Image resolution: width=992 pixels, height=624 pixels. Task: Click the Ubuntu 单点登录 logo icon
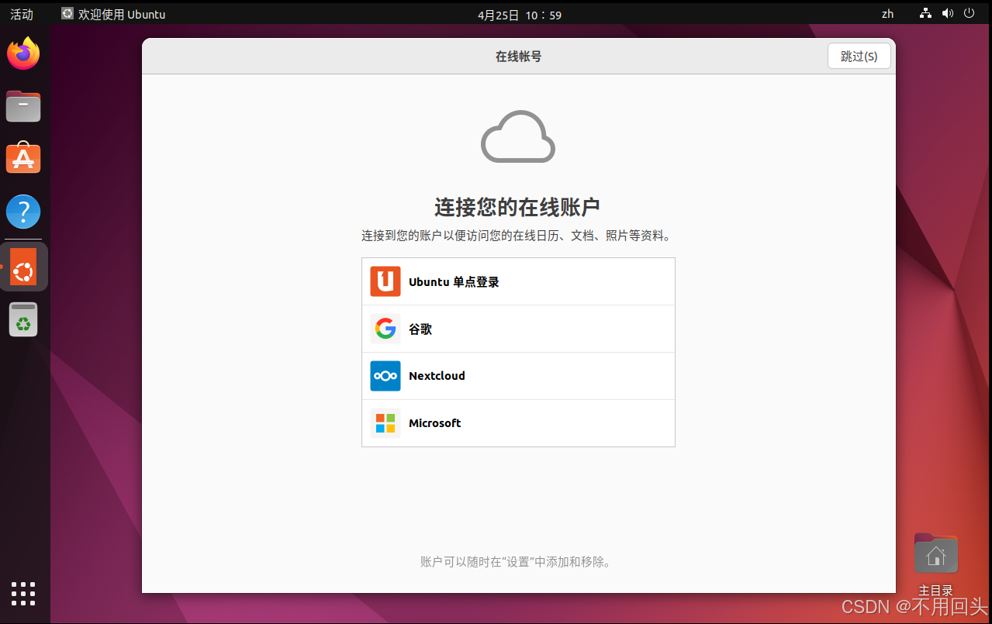point(385,281)
